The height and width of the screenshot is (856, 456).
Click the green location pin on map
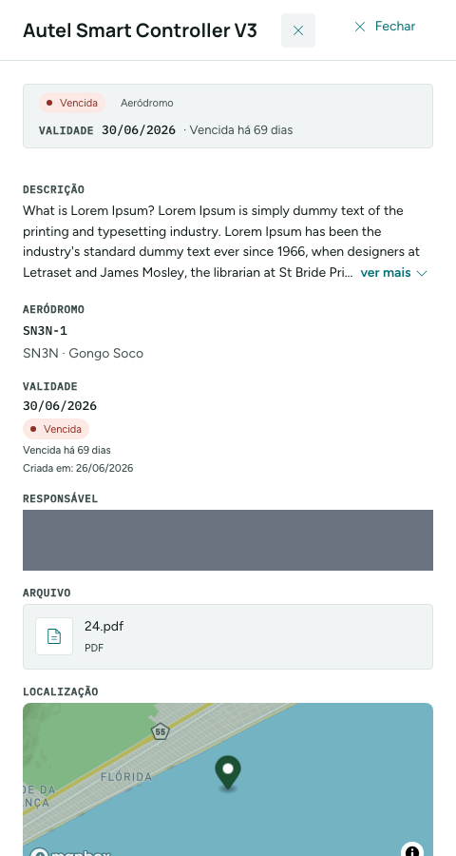[x=228, y=772]
